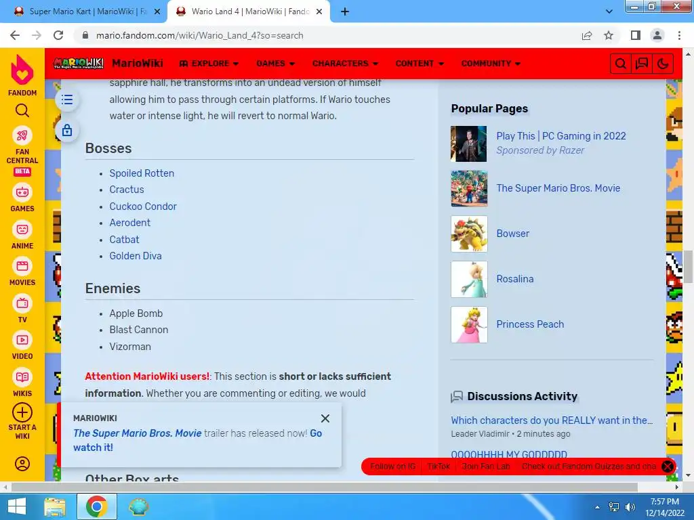The height and width of the screenshot is (520, 694).
Task: Click the Fandom sidebar search icon
Action: point(22,110)
